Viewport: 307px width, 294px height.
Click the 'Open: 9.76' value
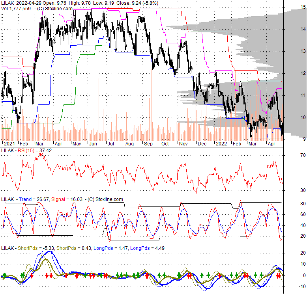(54, 3)
